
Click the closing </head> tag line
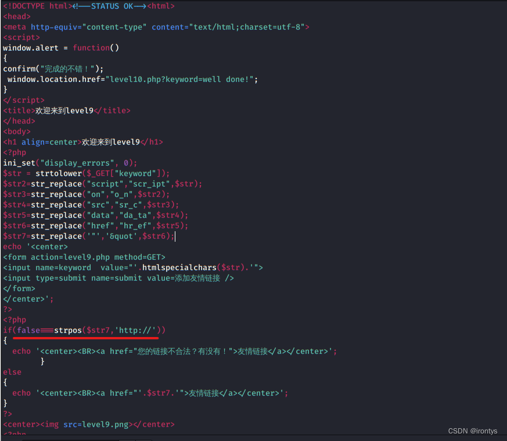[x=19, y=121]
